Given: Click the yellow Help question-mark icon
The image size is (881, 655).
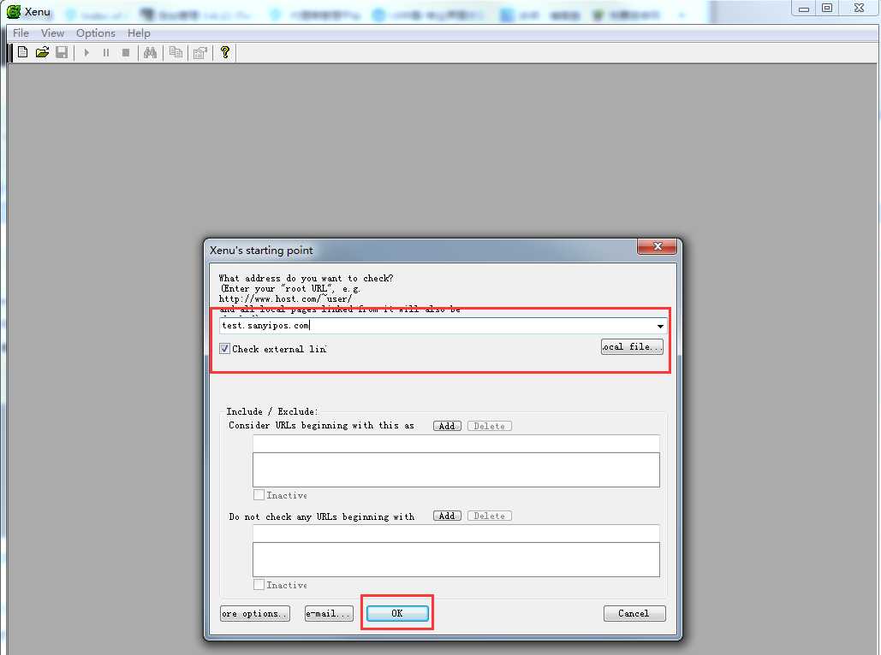Looking at the screenshot, I should [x=225, y=52].
